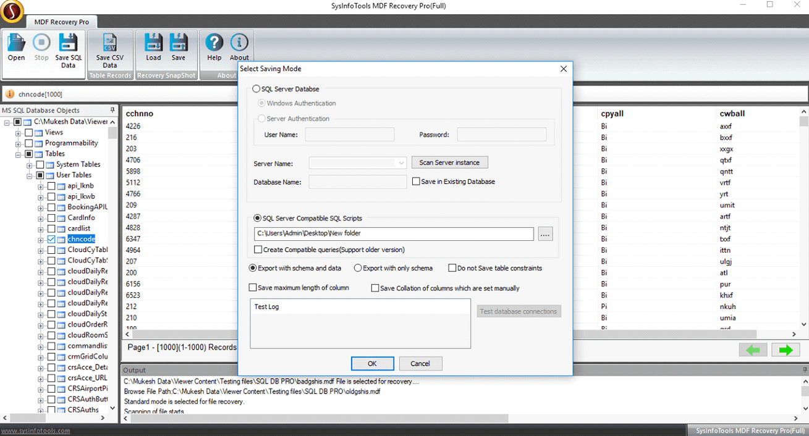
Task: Click the Scan Server instance button
Action: click(449, 162)
